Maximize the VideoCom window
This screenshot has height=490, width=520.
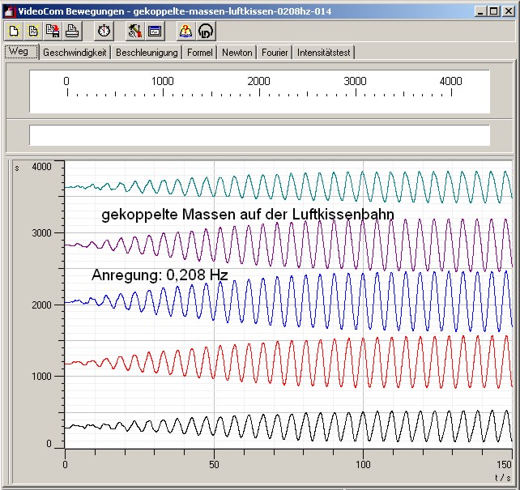click(493, 11)
